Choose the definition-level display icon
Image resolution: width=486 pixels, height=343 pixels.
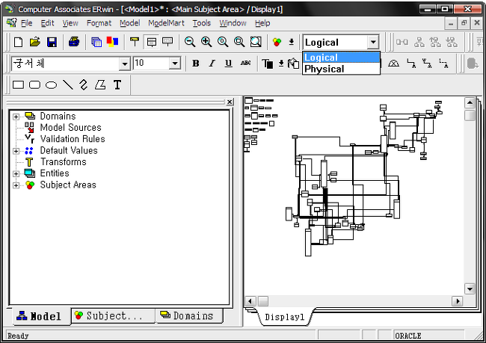(167, 42)
